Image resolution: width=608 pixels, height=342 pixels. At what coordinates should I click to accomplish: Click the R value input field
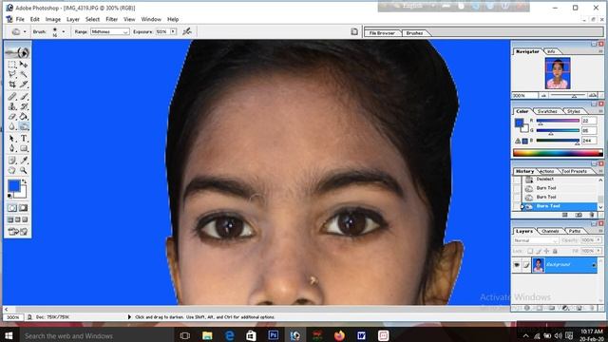[x=589, y=121]
